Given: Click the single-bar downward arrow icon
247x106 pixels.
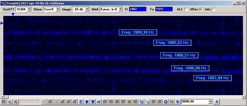Looking at the screenshot, I should coord(87,102).
